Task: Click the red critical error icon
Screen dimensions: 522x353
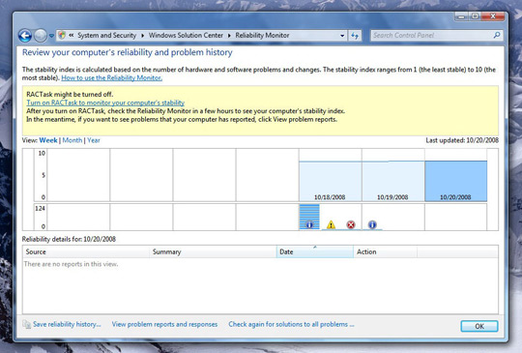Action: click(351, 224)
